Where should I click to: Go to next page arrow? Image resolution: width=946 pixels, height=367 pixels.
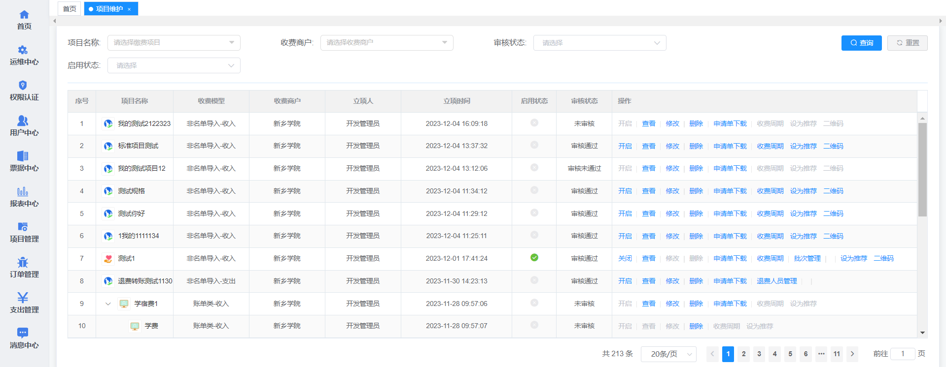point(852,354)
